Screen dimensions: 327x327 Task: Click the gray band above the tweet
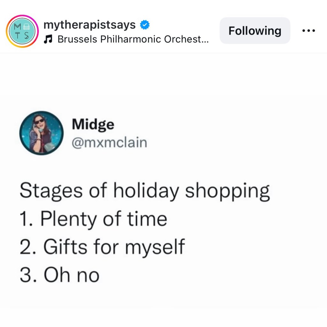163,74
